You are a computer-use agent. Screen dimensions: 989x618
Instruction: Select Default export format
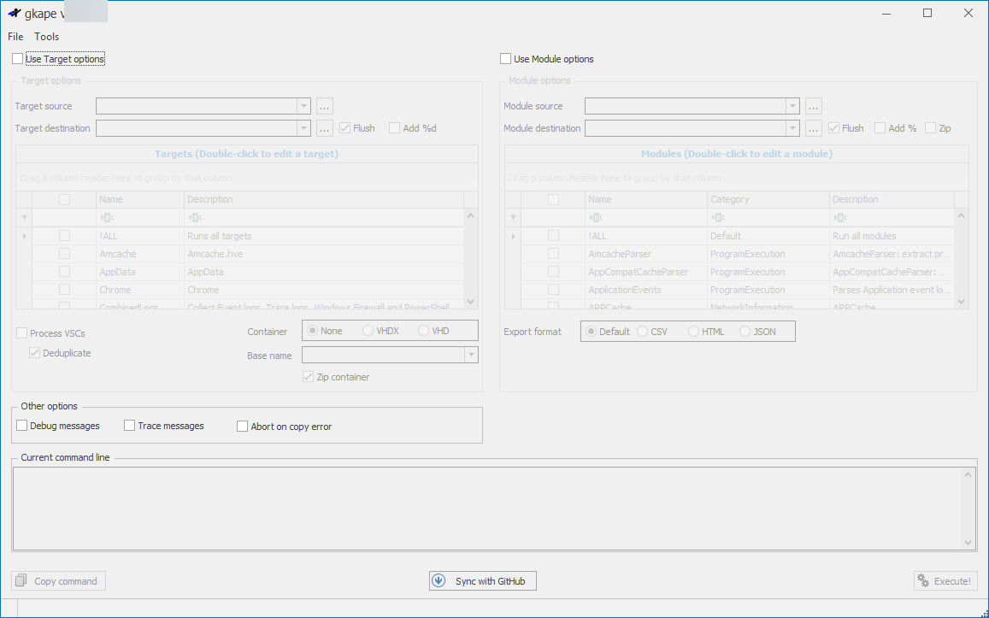click(x=591, y=331)
